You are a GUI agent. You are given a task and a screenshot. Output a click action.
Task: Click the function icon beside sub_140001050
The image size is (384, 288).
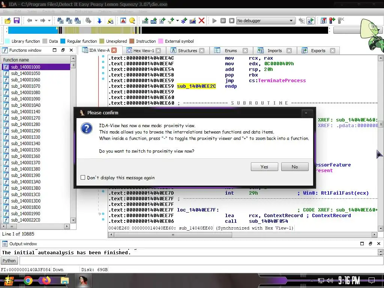6,73
